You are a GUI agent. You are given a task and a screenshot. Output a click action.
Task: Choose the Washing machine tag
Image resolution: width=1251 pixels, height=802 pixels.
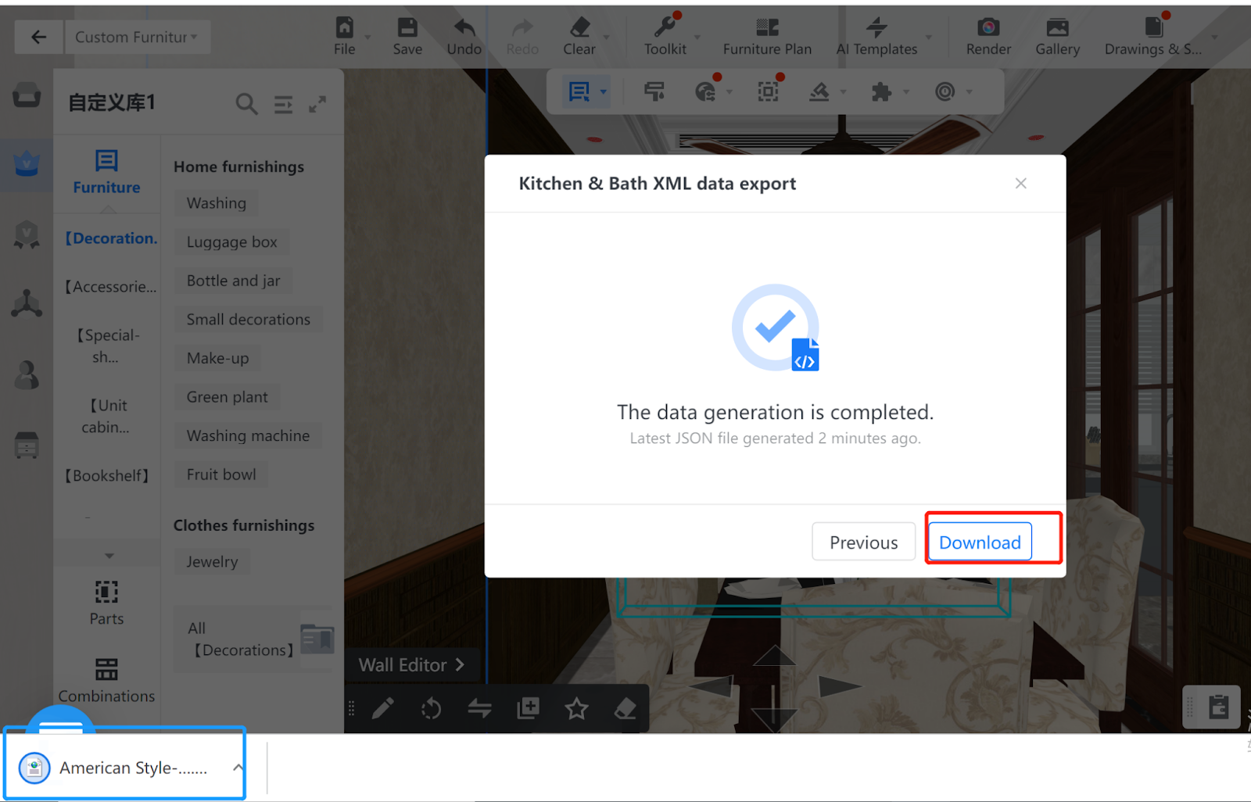pos(248,436)
